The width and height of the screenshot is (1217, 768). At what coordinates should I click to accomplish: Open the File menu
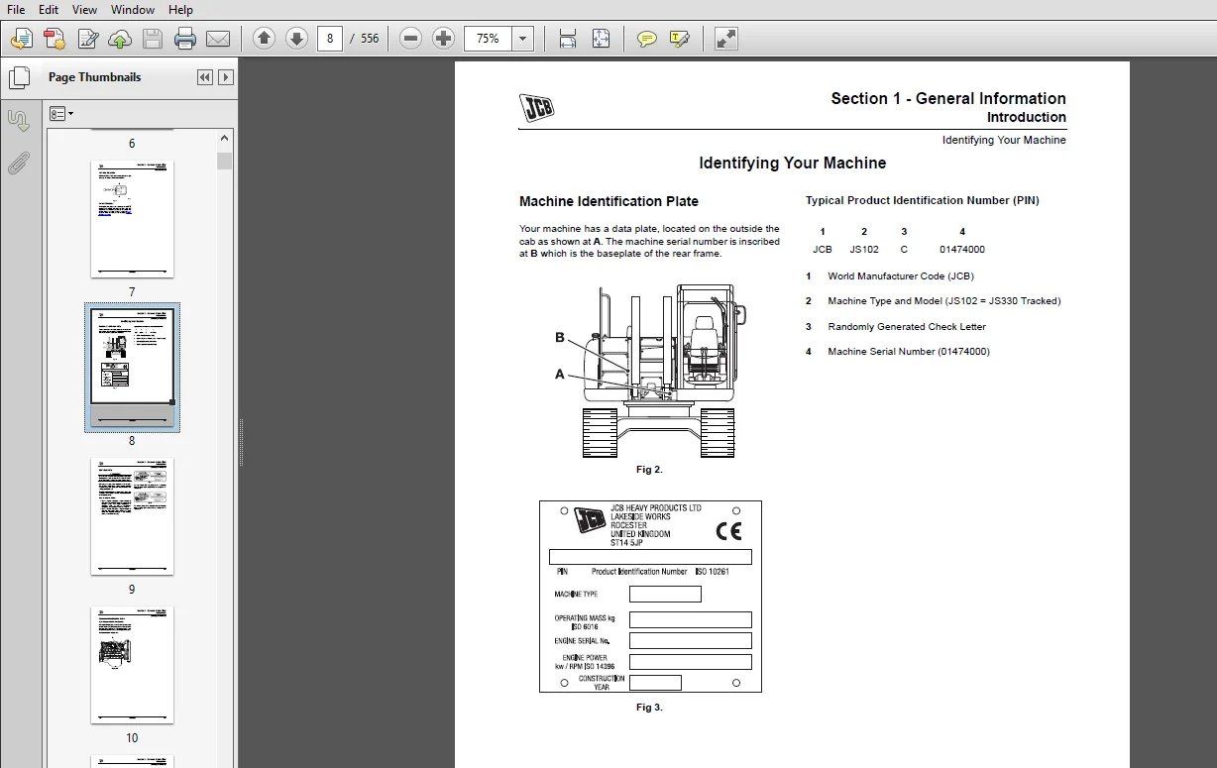(16, 9)
